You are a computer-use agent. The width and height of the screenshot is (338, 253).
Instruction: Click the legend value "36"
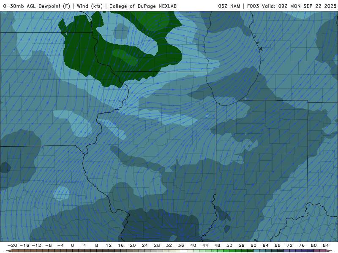point(181,245)
